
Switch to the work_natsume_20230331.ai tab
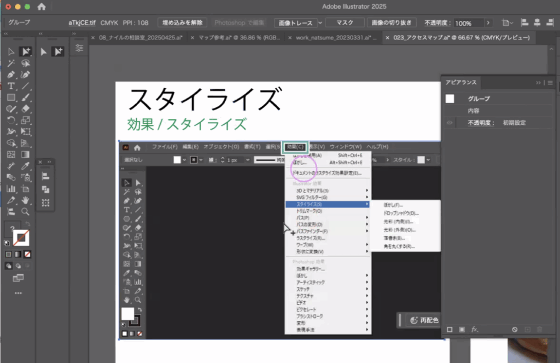[332, 38]
